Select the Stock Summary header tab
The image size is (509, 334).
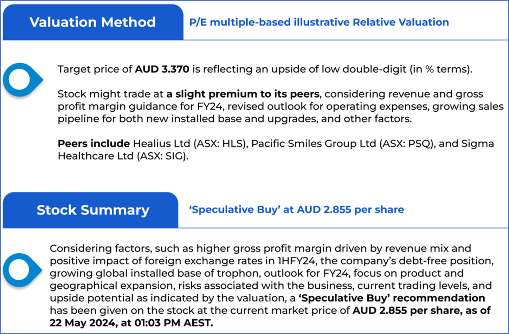(x=93, y=210)
